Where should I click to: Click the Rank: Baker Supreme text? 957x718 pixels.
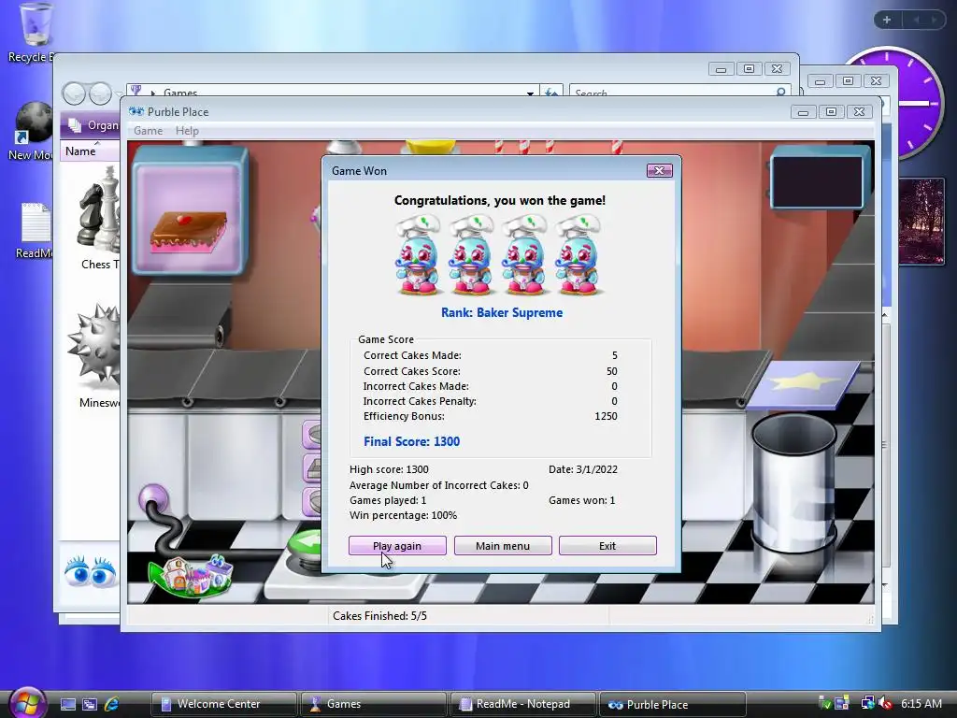[502, 312]
